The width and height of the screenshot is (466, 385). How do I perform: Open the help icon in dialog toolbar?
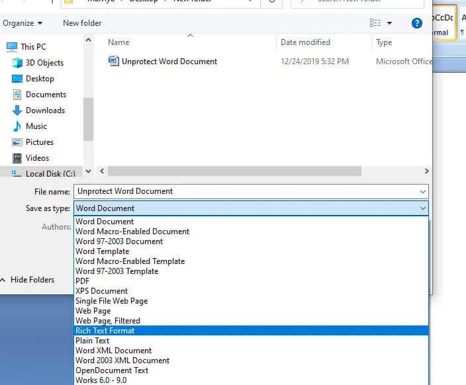tap(417, 23)
